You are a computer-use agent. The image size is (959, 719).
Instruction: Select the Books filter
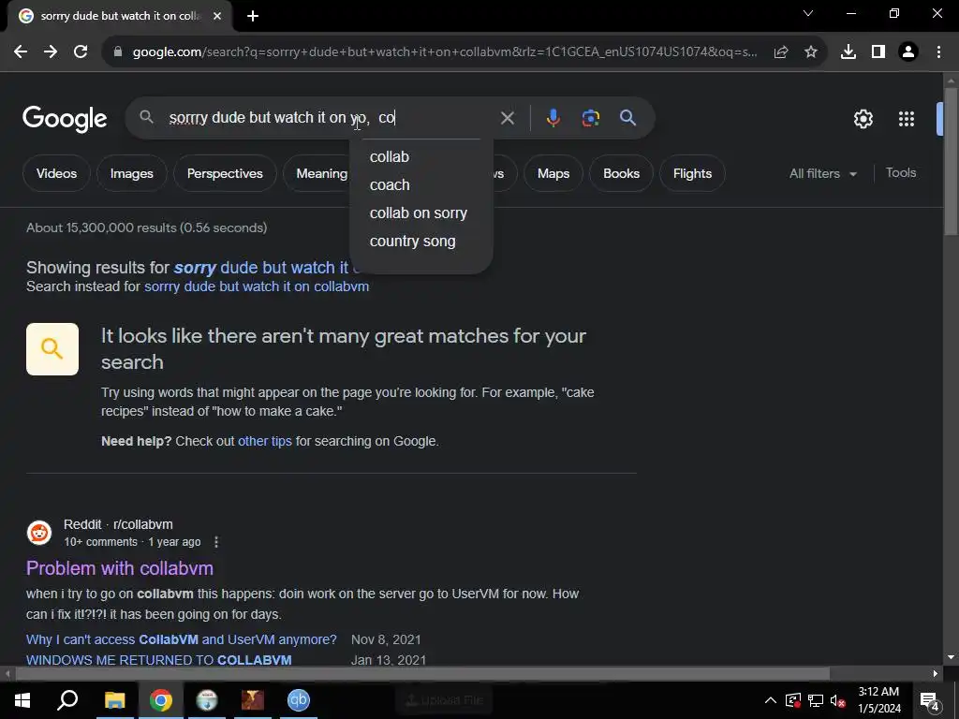point(622,173)
